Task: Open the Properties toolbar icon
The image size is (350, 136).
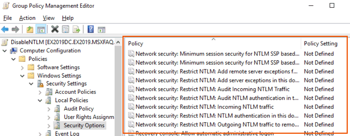Action: click(66, 29)
